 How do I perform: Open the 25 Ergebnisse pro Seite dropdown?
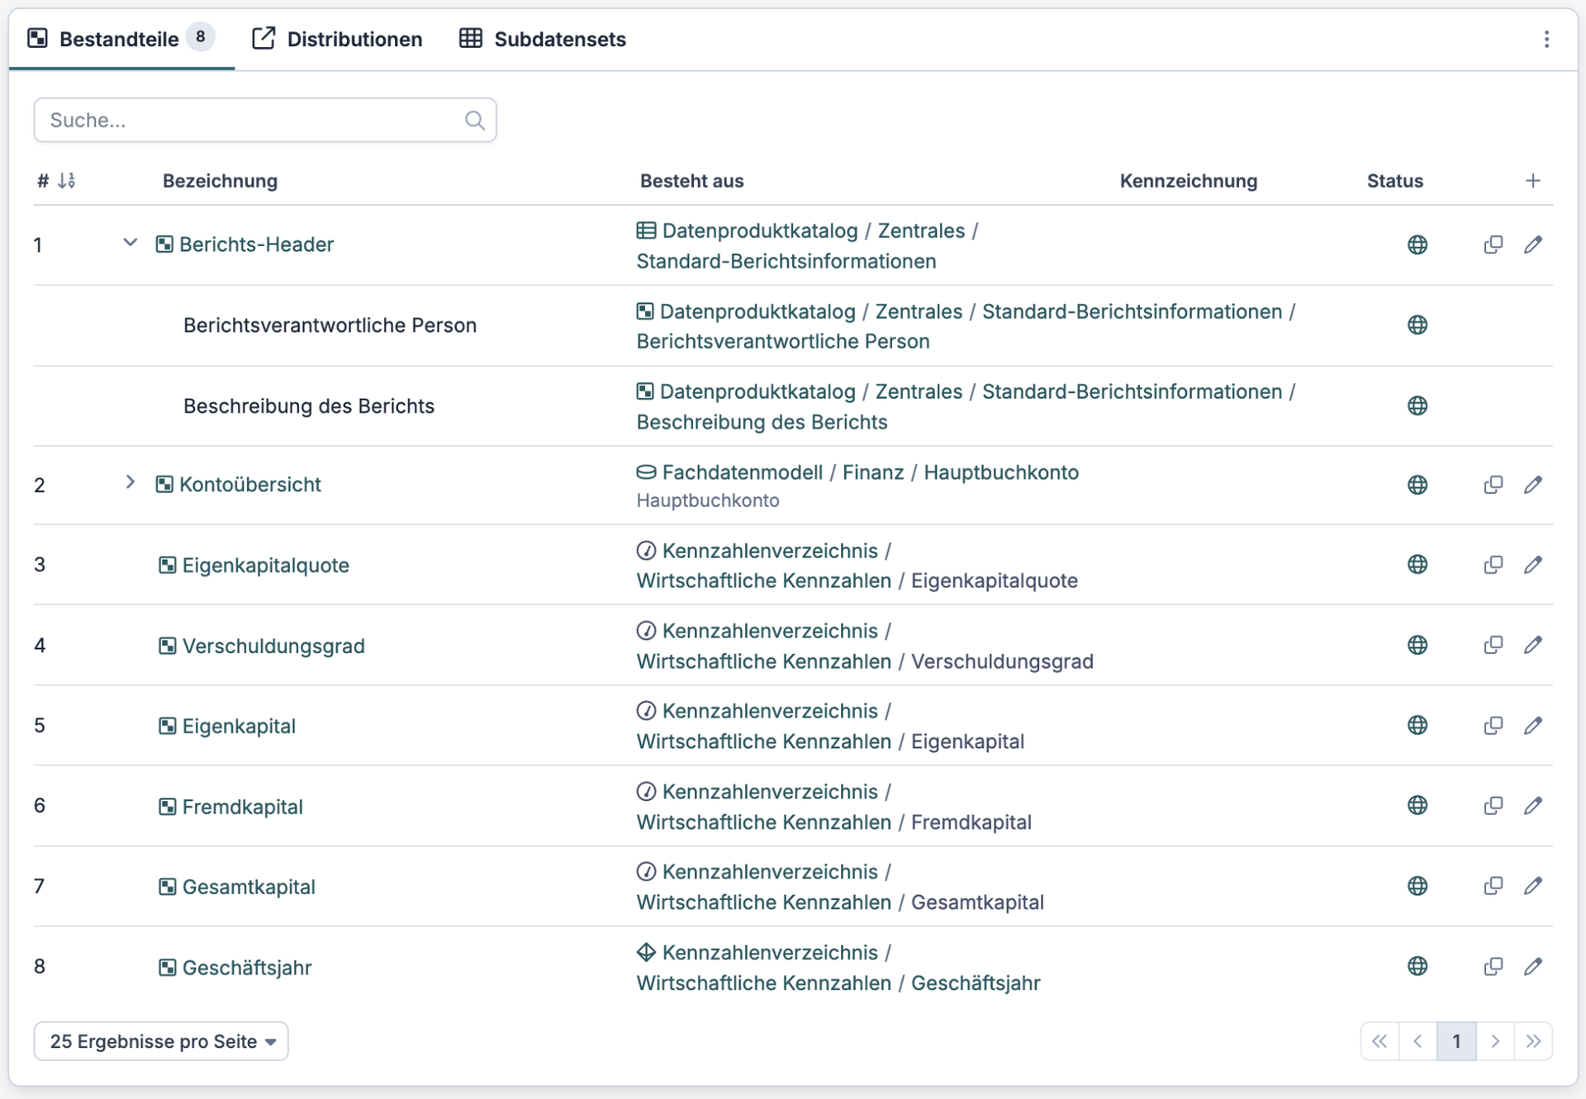click(x=161, y=1041)
